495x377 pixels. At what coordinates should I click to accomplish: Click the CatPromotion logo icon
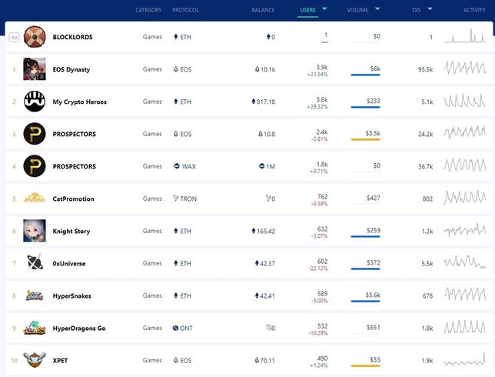coord(35,199)
